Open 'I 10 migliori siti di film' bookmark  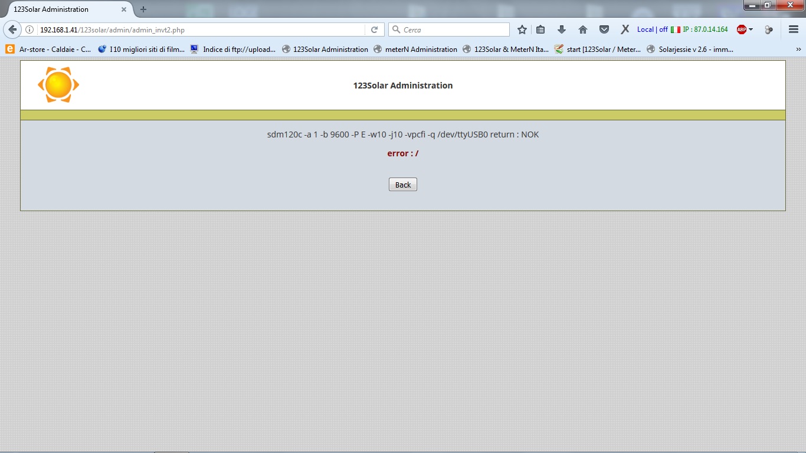[142, 50]
